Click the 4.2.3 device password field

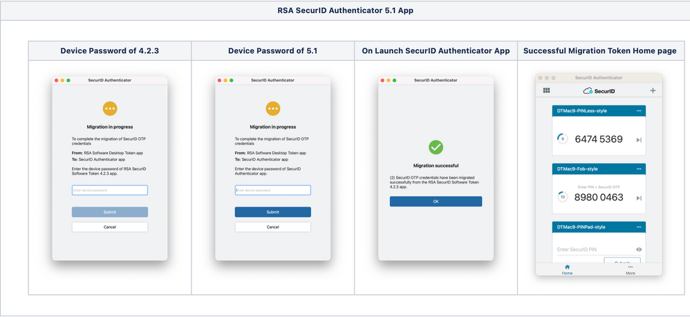coord(110,190)
